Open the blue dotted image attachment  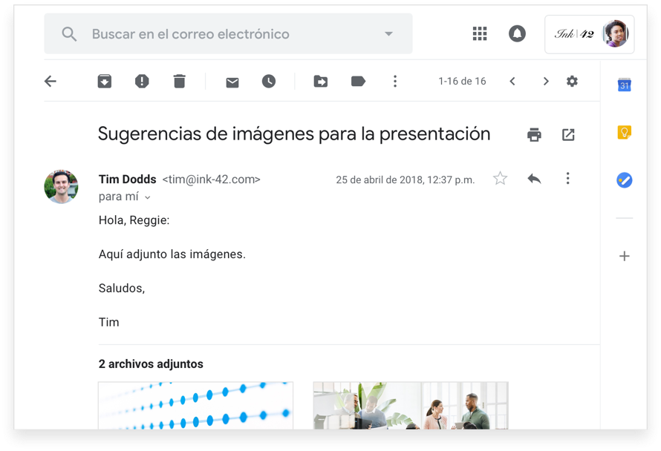click(x=195, y=405)
